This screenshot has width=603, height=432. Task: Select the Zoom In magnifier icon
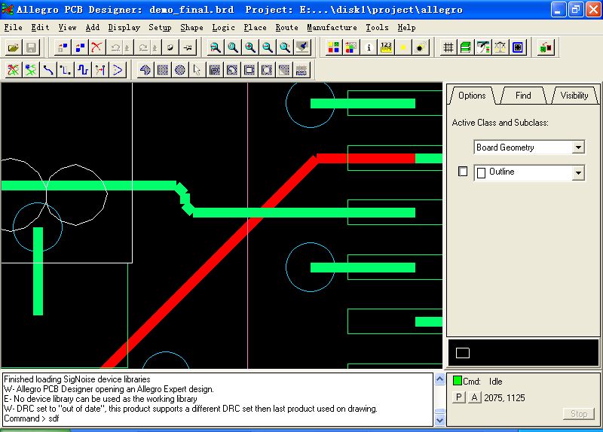pos(250,47)
